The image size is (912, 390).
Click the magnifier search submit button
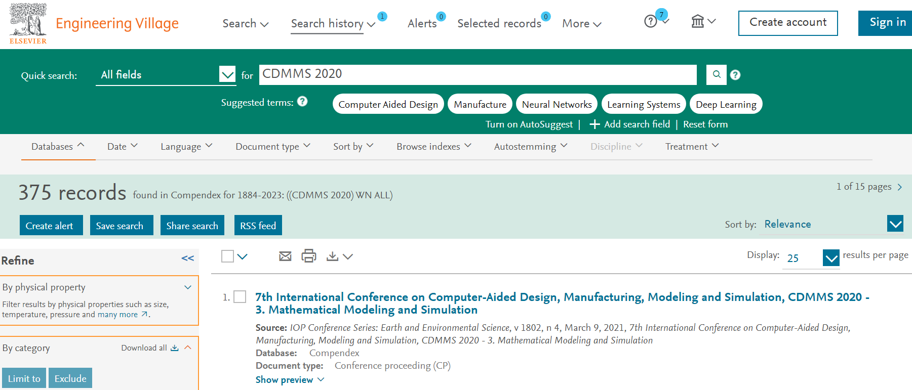click(x=717, y=74)
